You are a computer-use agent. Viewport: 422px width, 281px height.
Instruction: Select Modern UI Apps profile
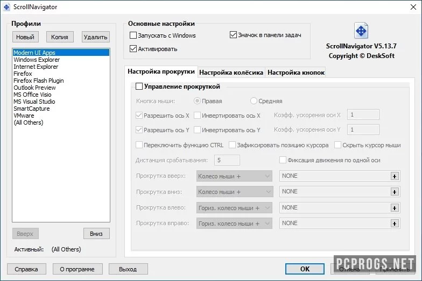pos(61,53)
